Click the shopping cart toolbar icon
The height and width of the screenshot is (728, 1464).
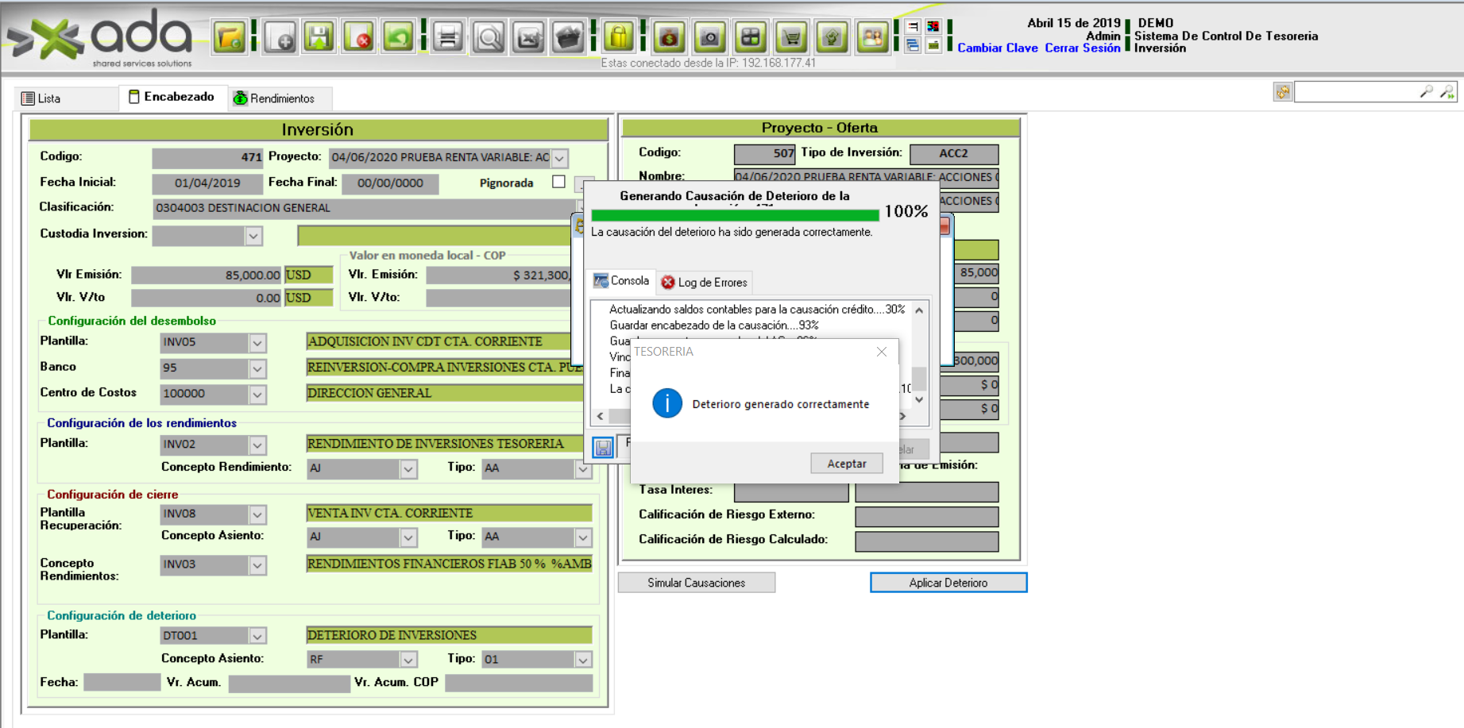(791, 37)
